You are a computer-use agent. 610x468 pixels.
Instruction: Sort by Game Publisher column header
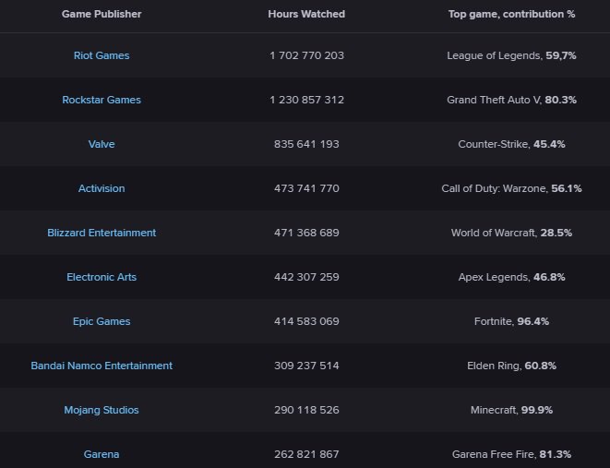tap(102, 14)
